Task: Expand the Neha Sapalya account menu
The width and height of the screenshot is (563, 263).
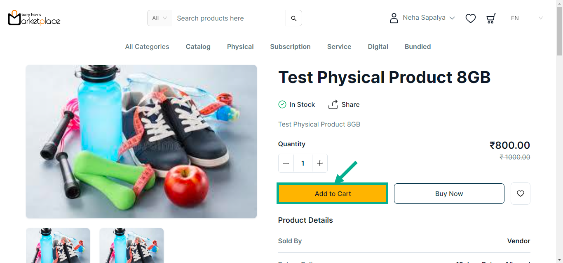Action: click(x=429, y=18)
